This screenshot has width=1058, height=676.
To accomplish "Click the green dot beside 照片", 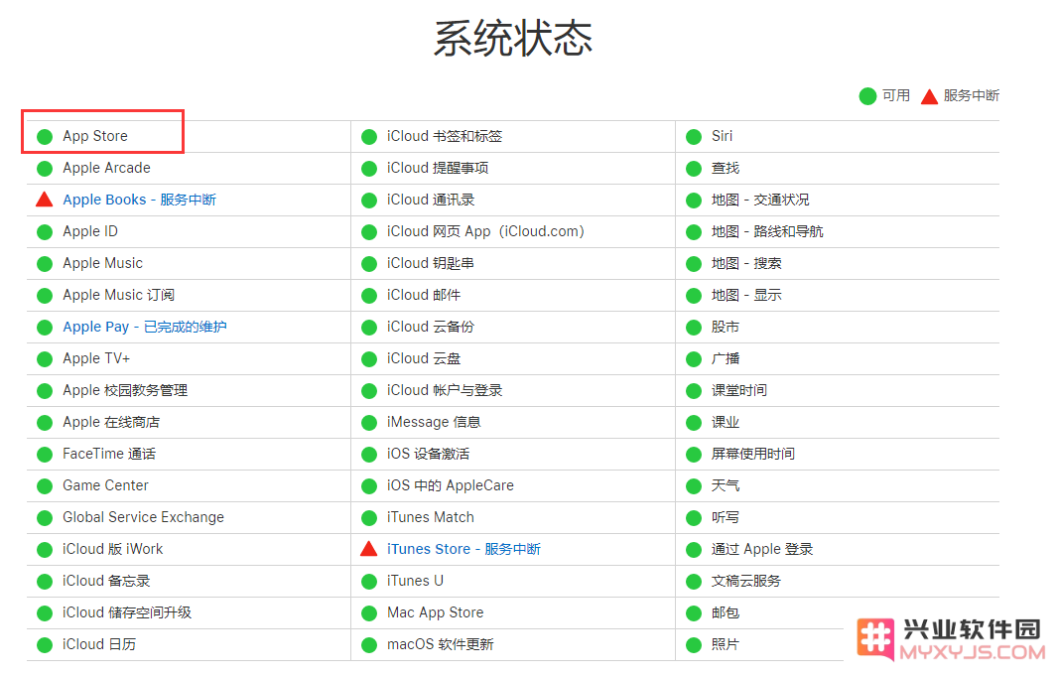I will point(694,645).
